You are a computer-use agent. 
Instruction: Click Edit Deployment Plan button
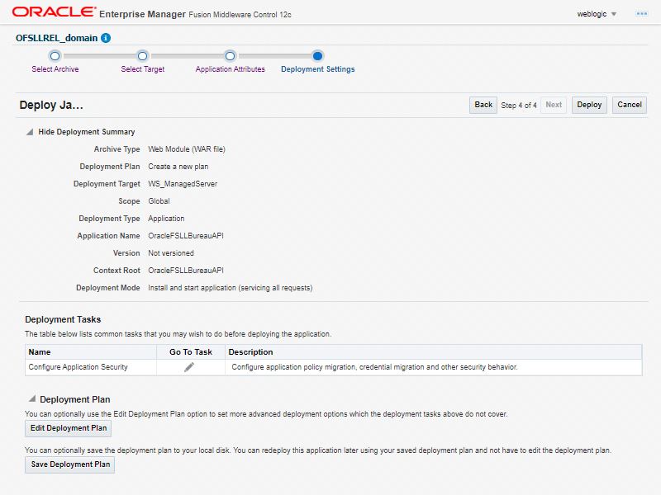(x=69, y=428)
